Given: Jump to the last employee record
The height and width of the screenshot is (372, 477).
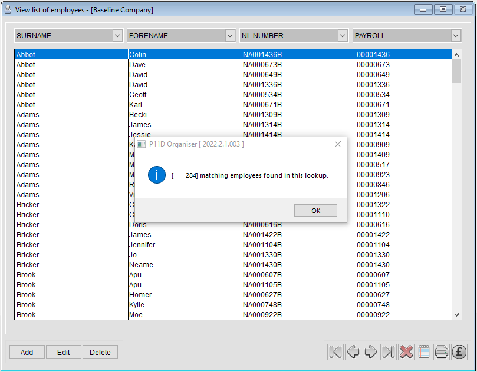Looking at the screenshot, I should 388,351.
